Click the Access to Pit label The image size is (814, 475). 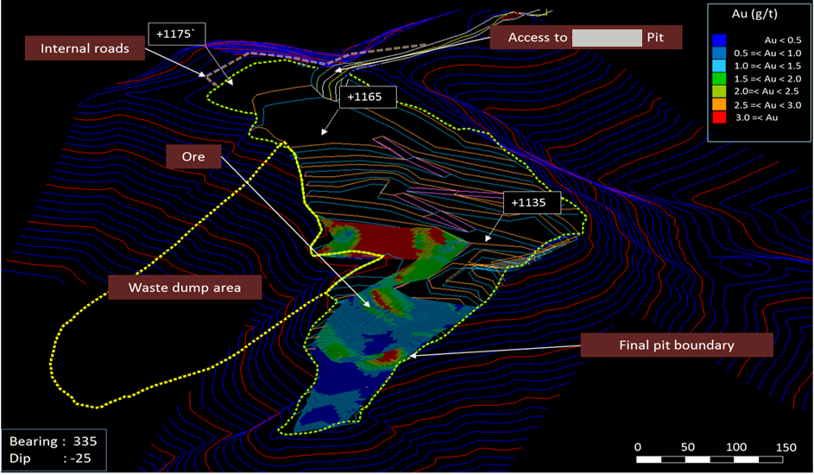tap(586, 37)
